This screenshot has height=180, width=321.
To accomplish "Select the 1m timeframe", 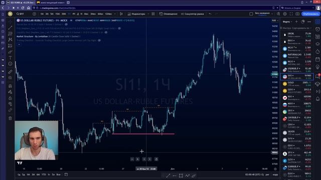I will tap(42, 14).
